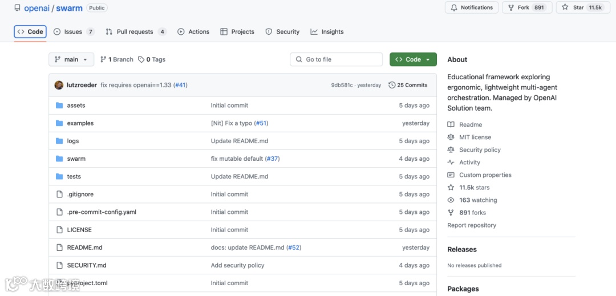Expand the green Code dropdown button

(413, 59)
